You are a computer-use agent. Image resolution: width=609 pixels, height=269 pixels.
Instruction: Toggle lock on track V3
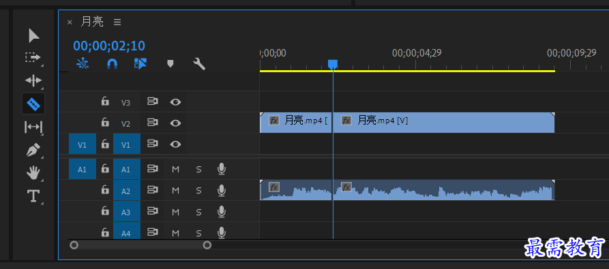coord(105,102)
